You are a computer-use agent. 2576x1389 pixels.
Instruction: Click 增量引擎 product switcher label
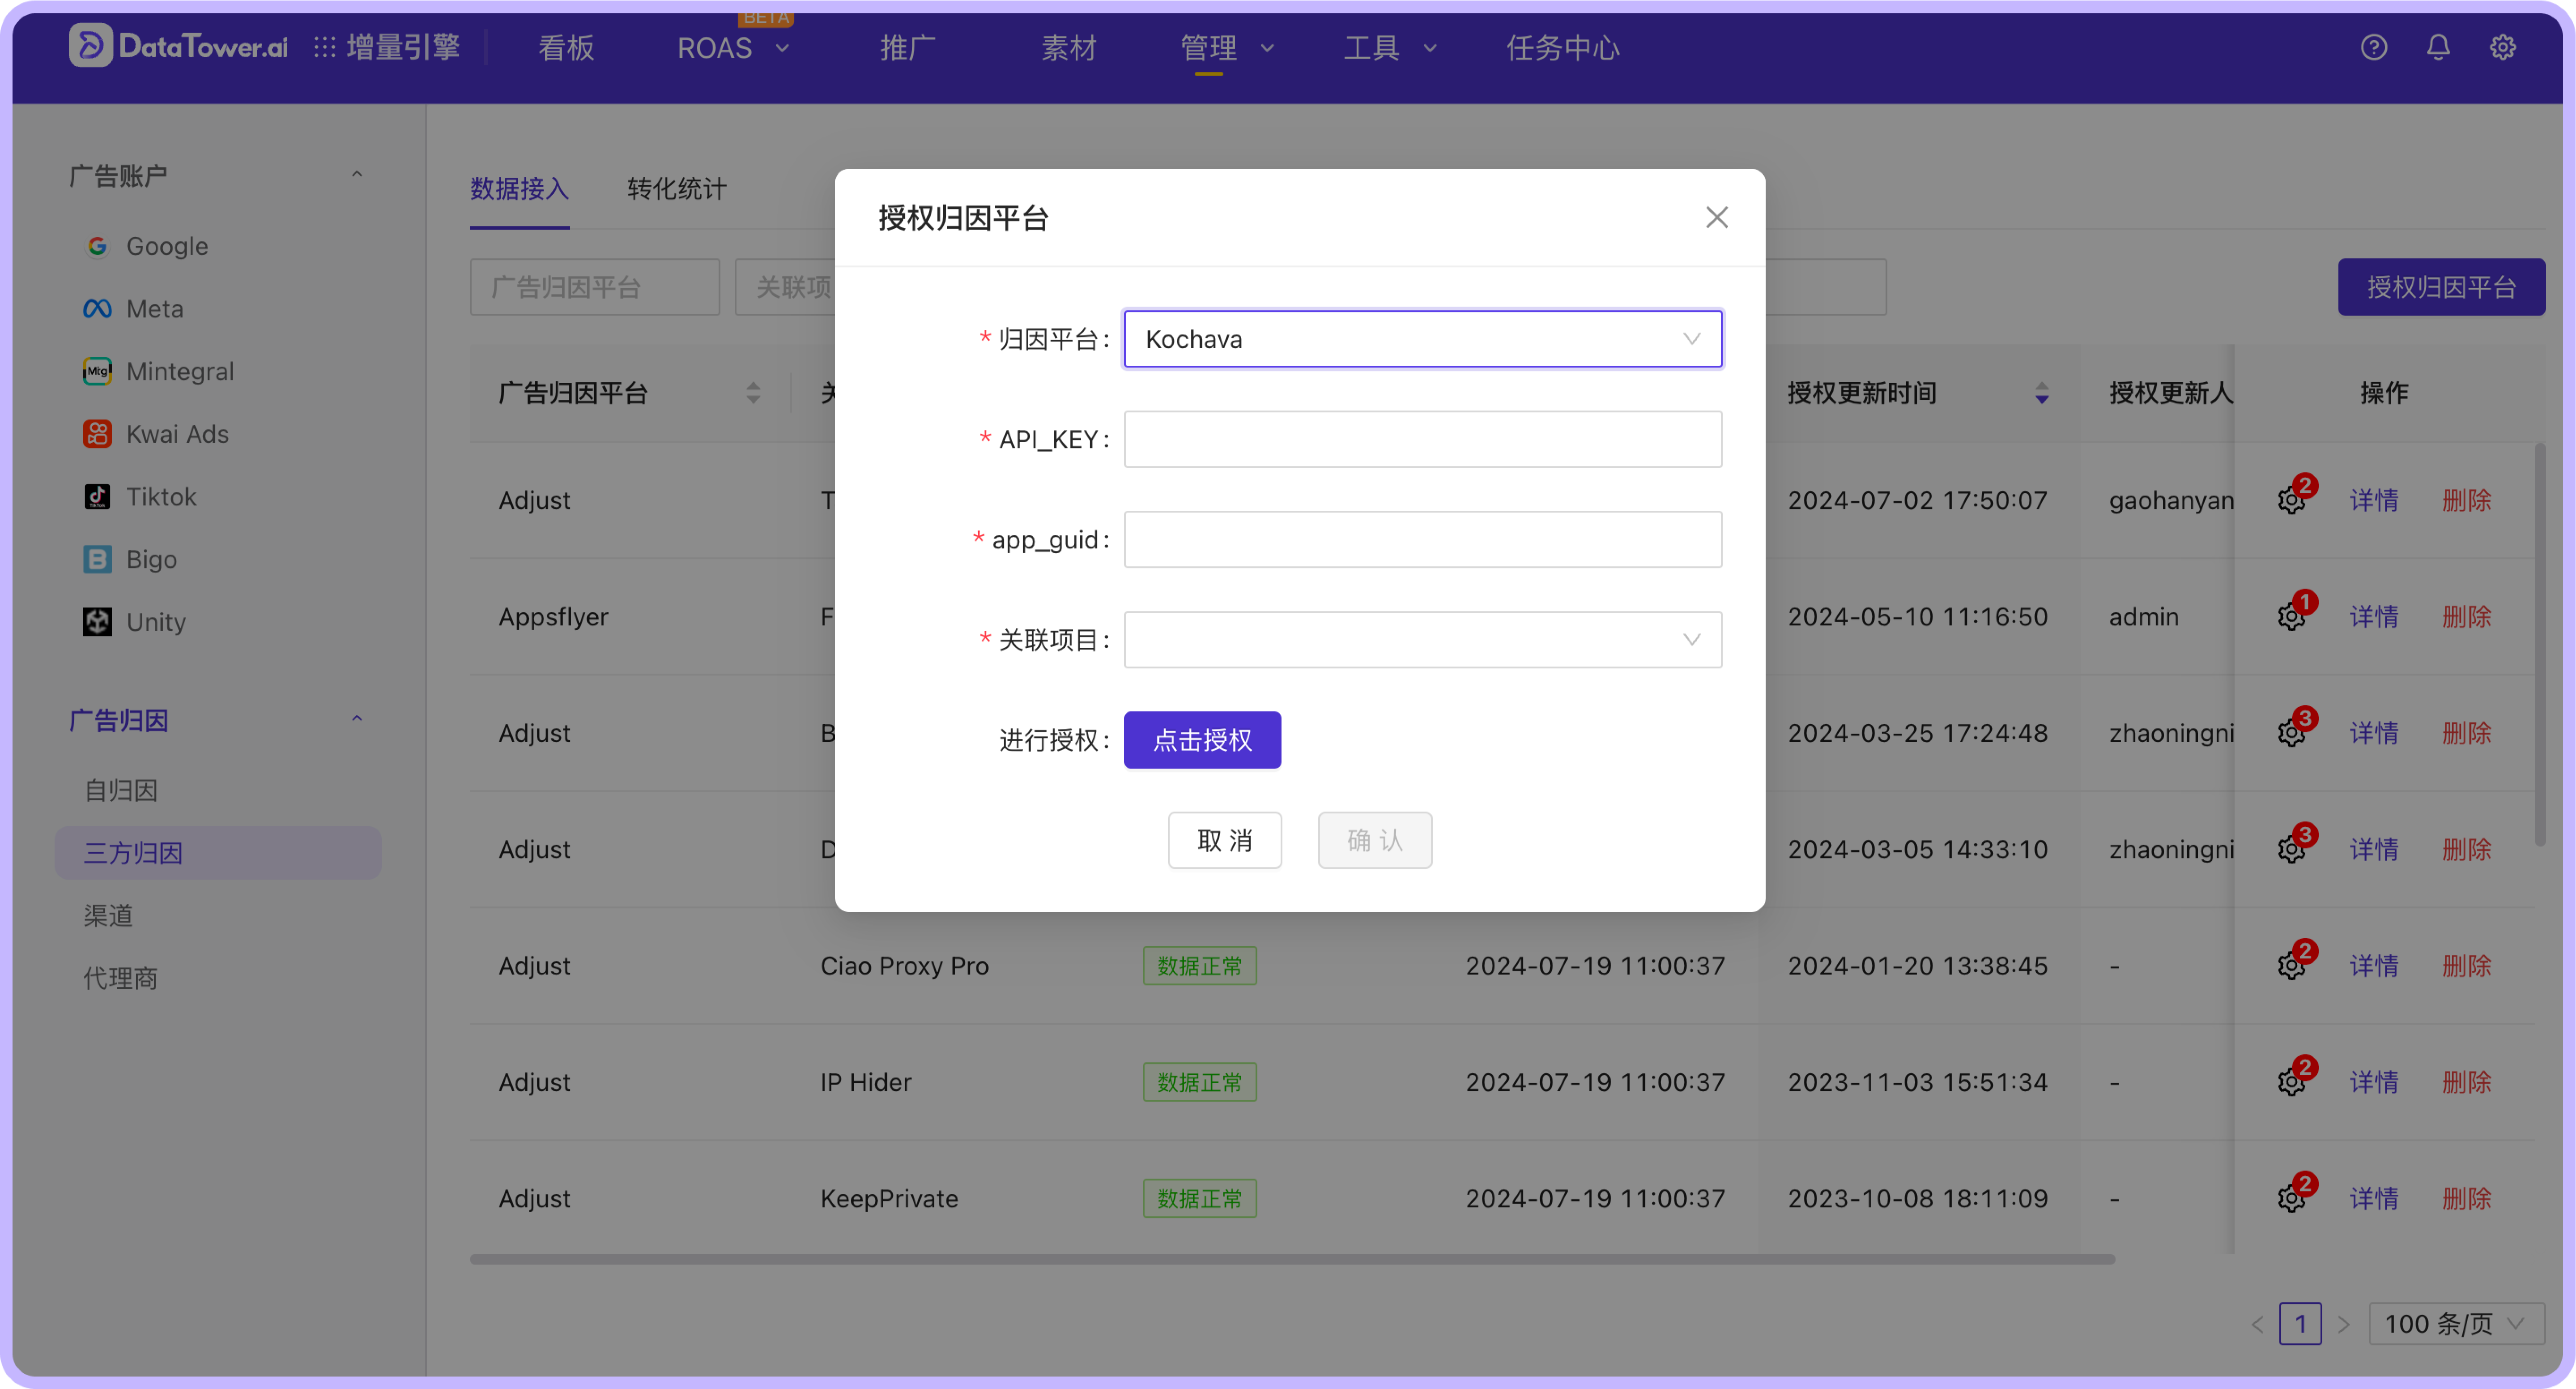(x=403, y=47)
